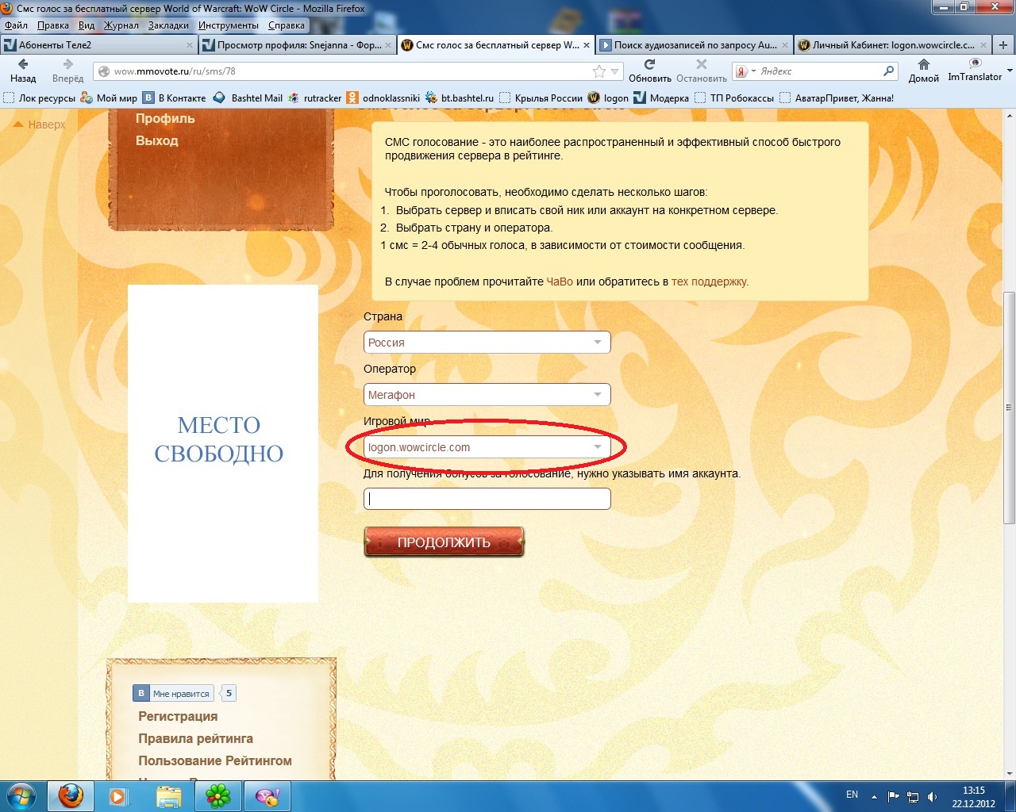Viewport: 1016px width, 812px height.
Task: Open the Инструменты menu
Action: pyautogui.click(x=229, y=25)
